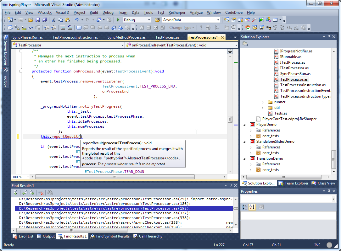Save the current file via floppy icon

click(x=38, y=20)
